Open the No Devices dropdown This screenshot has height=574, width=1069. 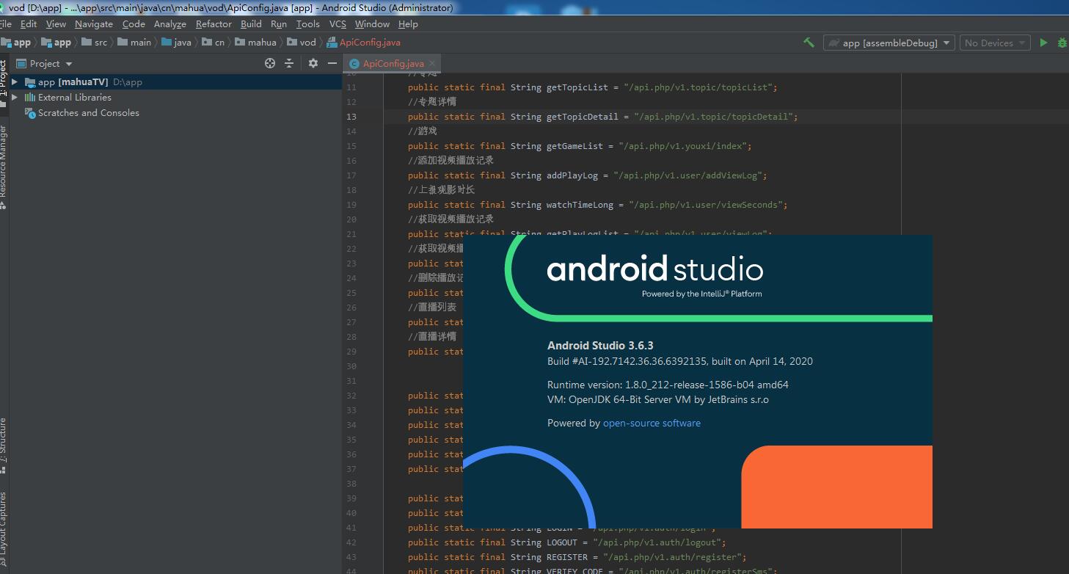995,43
